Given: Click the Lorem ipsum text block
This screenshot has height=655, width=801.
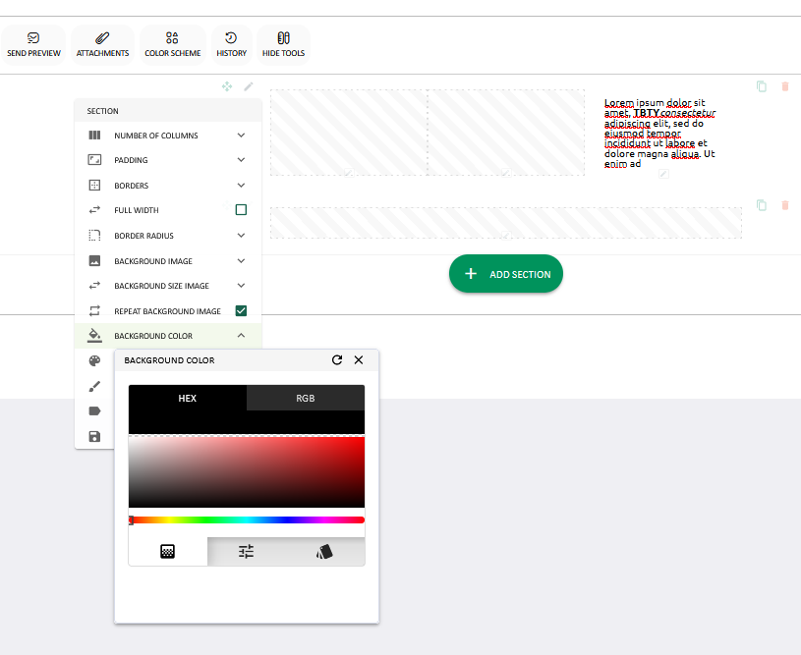Looking at the screenshot, I should pos(659,134).
